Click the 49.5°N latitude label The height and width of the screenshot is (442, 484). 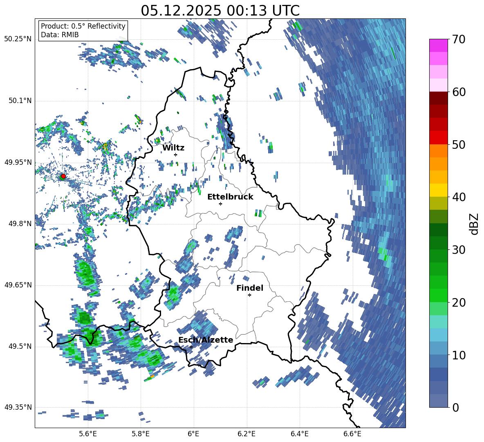(20, 346)
